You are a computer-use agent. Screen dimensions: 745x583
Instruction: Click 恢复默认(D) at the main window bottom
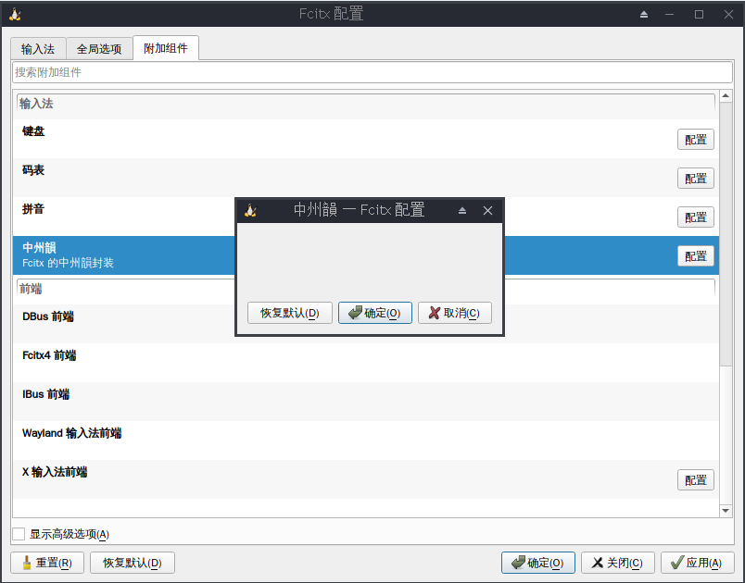point(133,563)
